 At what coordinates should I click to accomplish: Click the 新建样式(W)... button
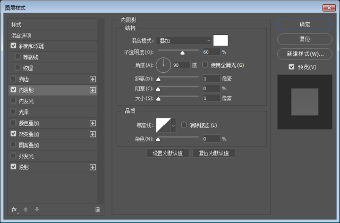pos(304,54)
